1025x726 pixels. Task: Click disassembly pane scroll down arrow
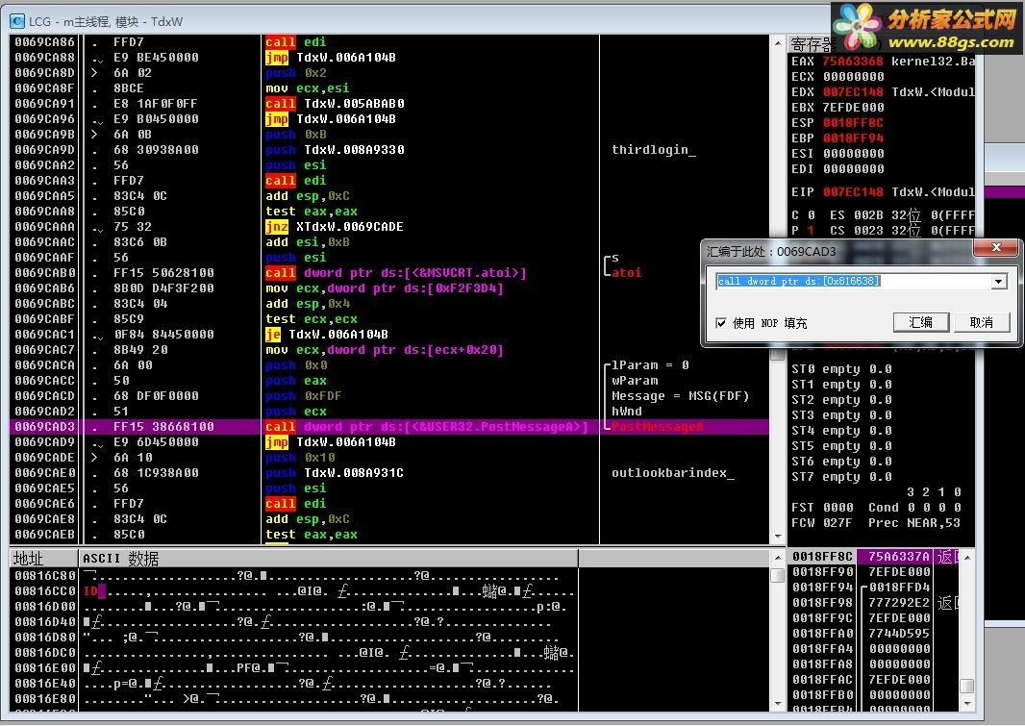pos(777,536)
